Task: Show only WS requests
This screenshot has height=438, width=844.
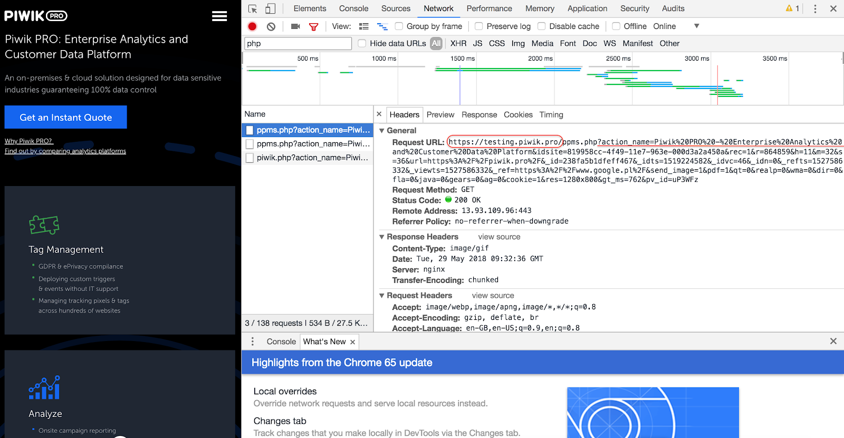Action: pos(610,44)
